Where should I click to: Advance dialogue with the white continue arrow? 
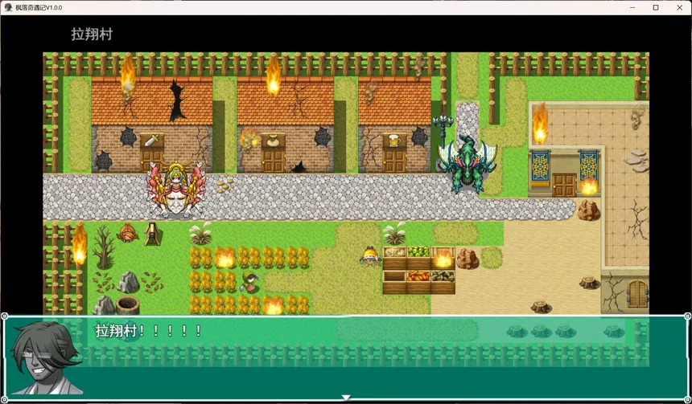(346, 398)
